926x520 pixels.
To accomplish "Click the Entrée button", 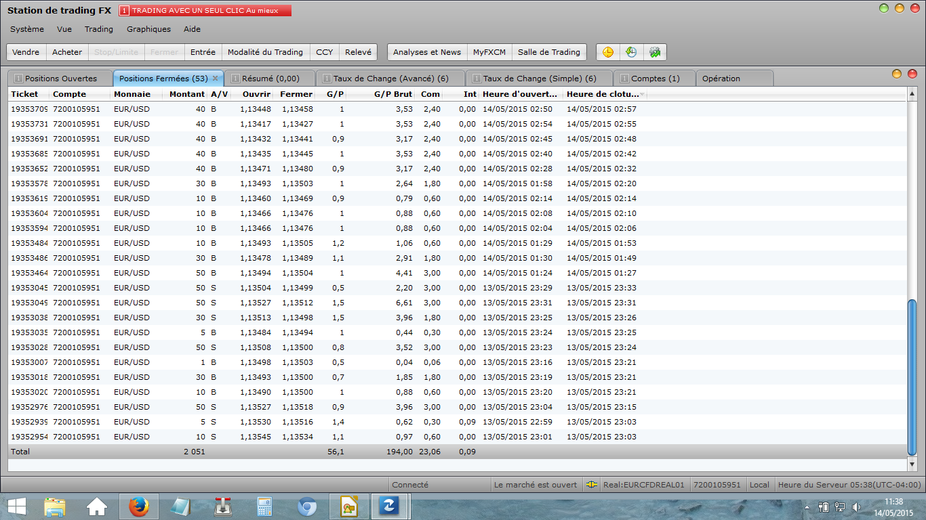I will click(203, 52).
